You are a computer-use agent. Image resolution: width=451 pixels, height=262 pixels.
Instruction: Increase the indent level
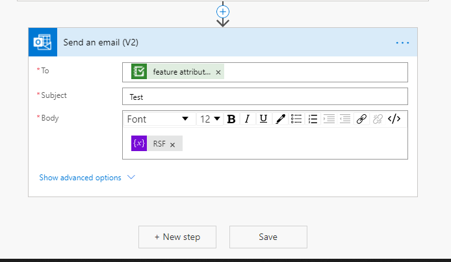point(329,119)
